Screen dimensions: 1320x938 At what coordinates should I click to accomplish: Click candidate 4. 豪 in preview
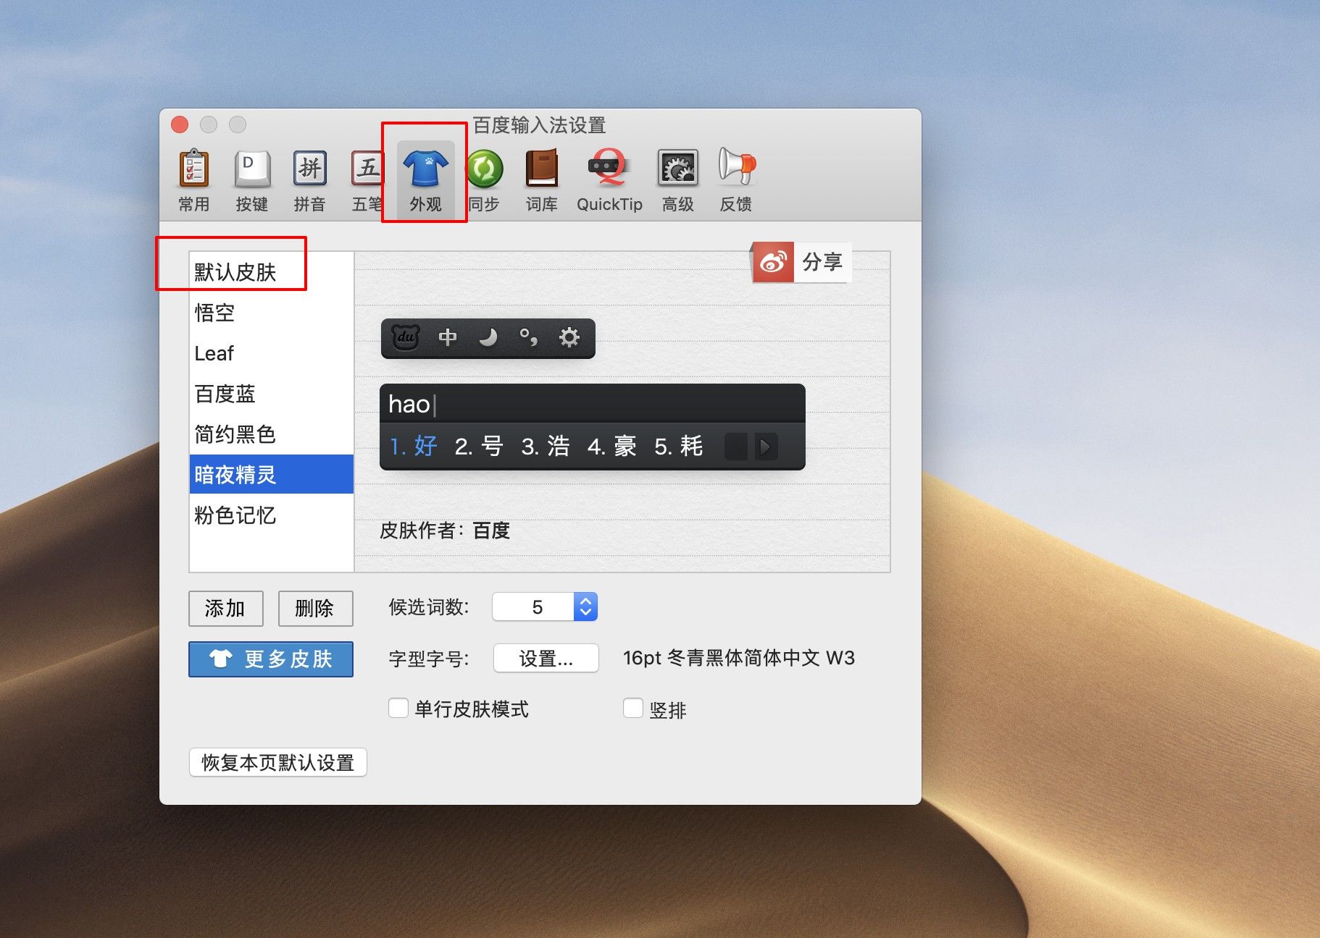pyautogui.click(x=612, y=447)
